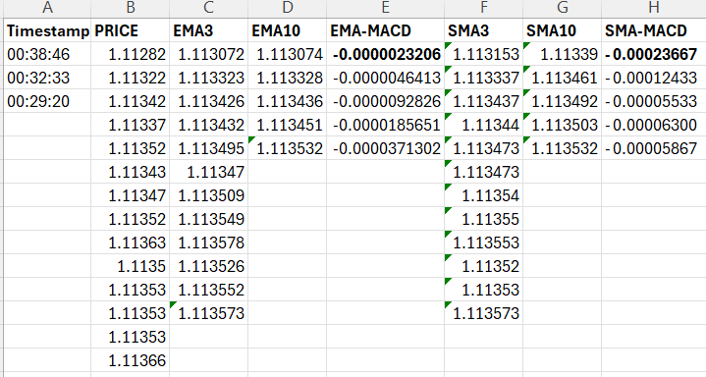The height and width of the screenshot is (377, 706).
Task: Select EMA3 cell 1.113426
Action: [x=208, y=101]
